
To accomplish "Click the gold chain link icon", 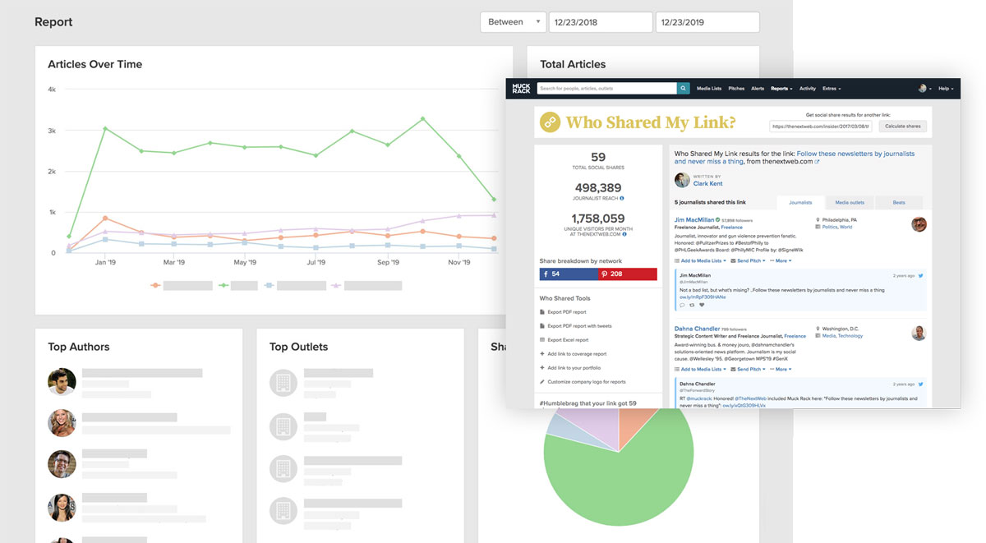I will click(x=551, y=123).
